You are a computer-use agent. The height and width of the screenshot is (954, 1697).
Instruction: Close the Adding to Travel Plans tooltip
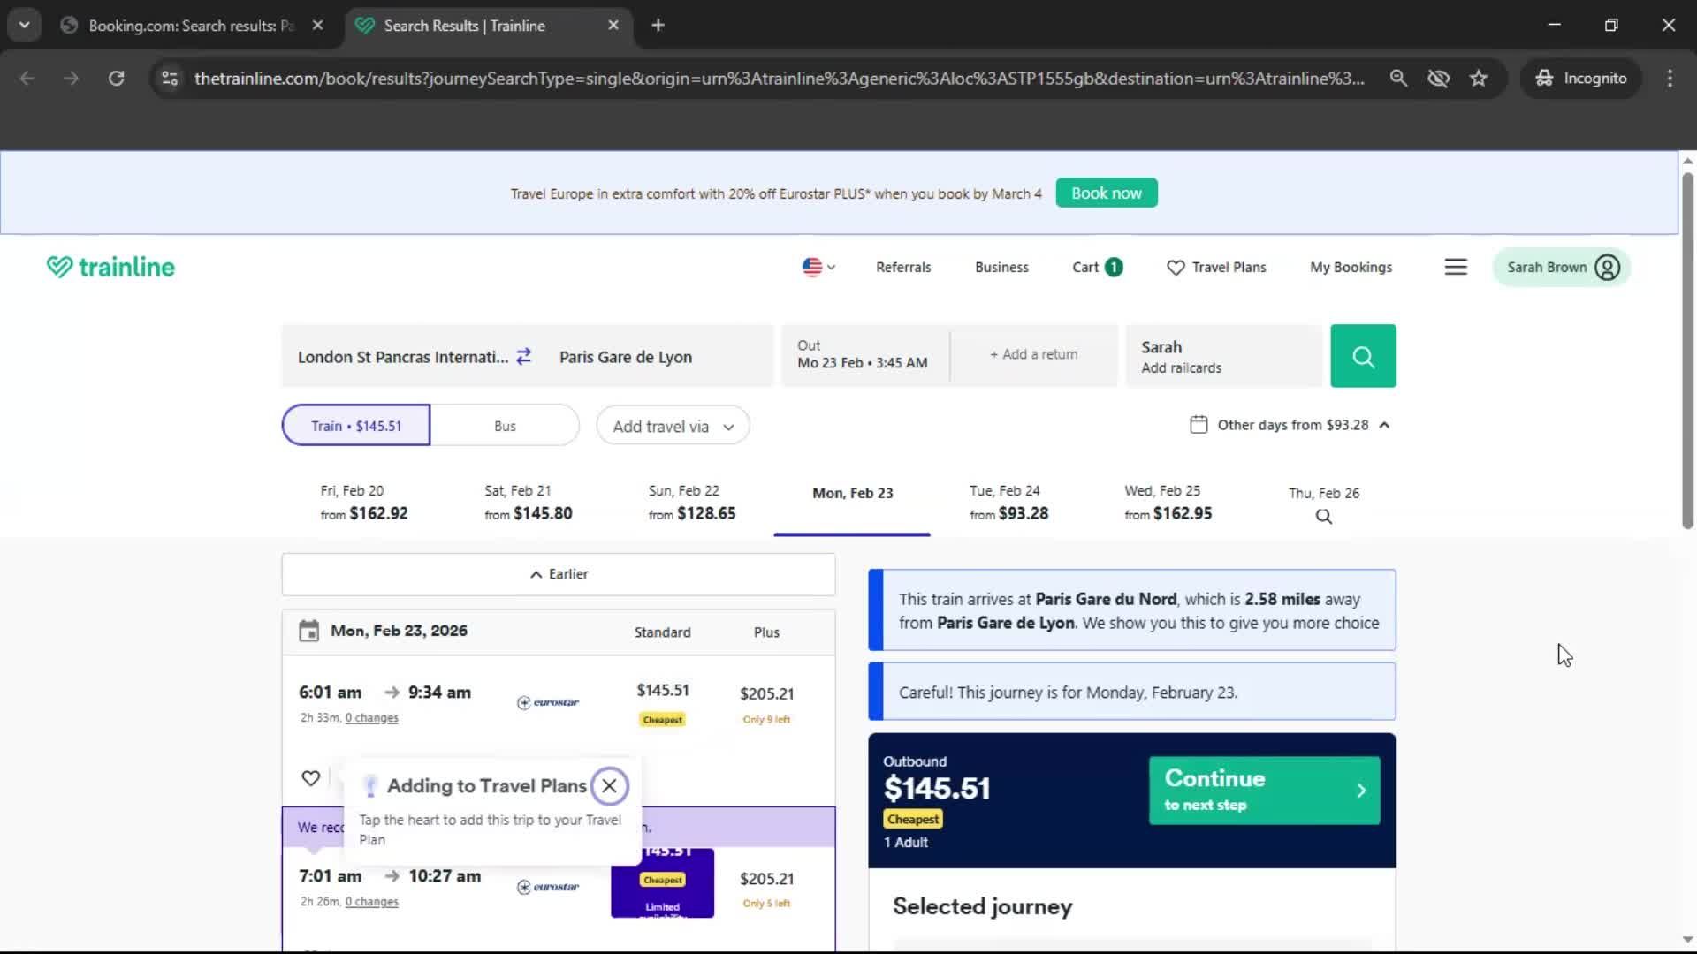pos(609,785)
